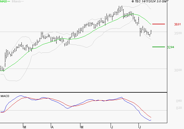Click the 060 MACD axis label
Viewport: 184px width, 129px height.
point(179,101)
